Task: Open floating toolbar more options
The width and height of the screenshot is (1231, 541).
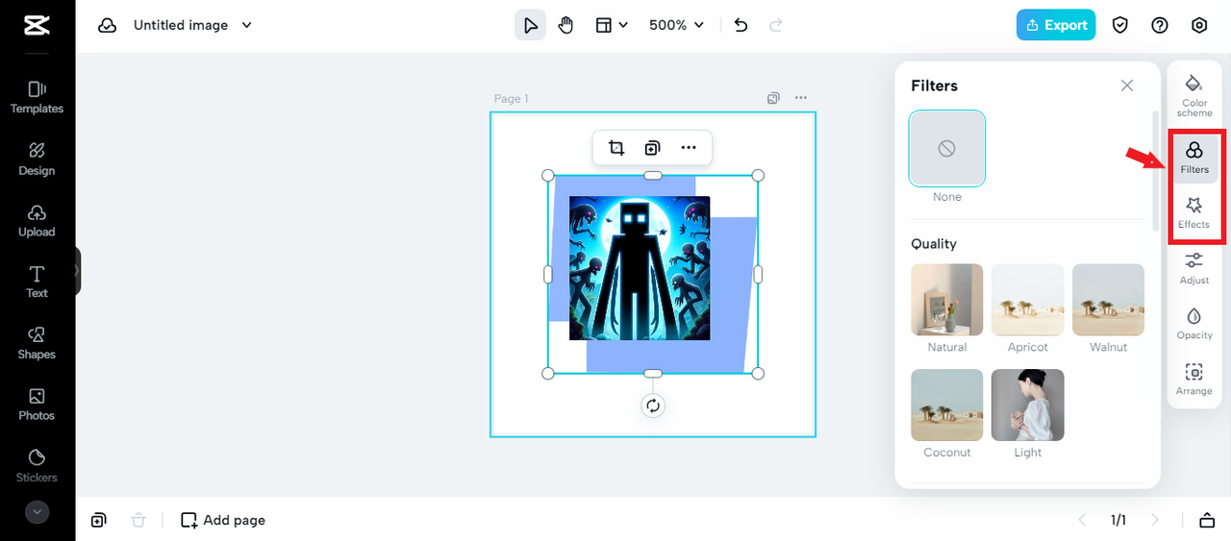Action: click(x=689, y=148)
